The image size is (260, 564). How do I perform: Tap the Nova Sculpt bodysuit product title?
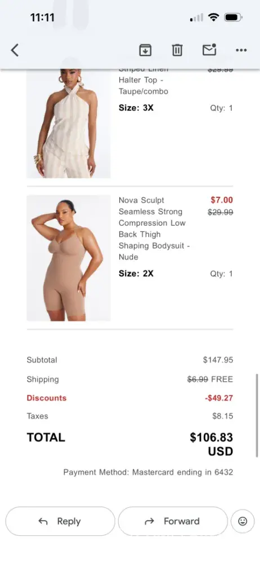[x=154, y=228]
